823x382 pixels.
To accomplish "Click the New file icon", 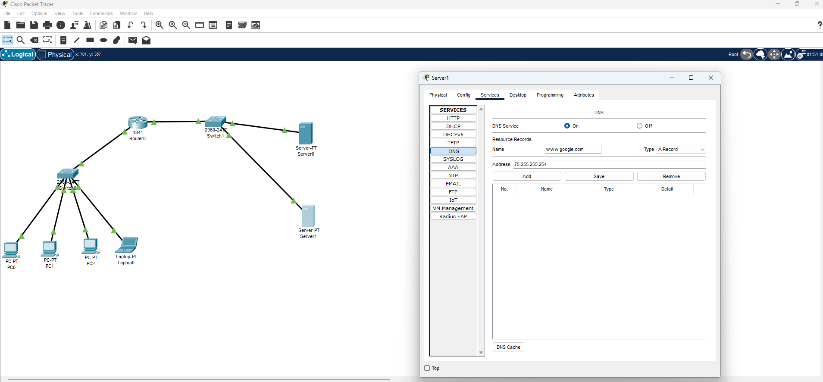I will tap(7, 25).
